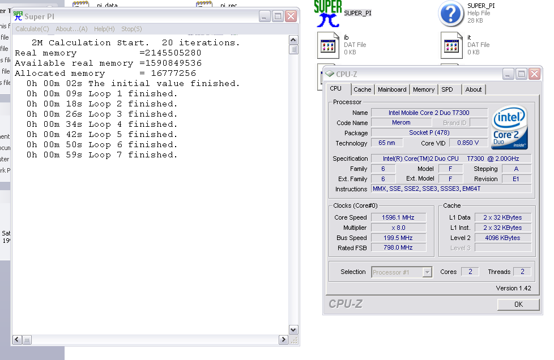Select the it DAT file icon

point(451,45)
